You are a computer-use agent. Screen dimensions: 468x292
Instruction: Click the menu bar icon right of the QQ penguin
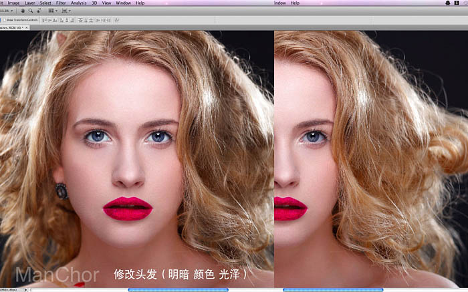(457, 3)
